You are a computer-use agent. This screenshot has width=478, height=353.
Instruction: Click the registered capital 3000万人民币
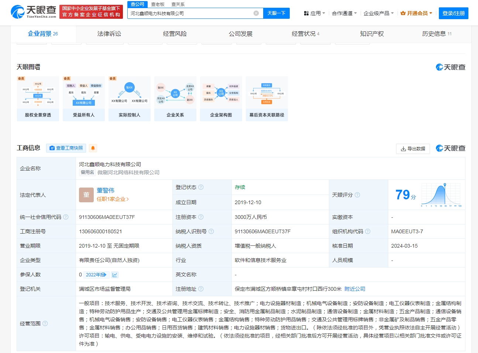click(x=251, y=217)
